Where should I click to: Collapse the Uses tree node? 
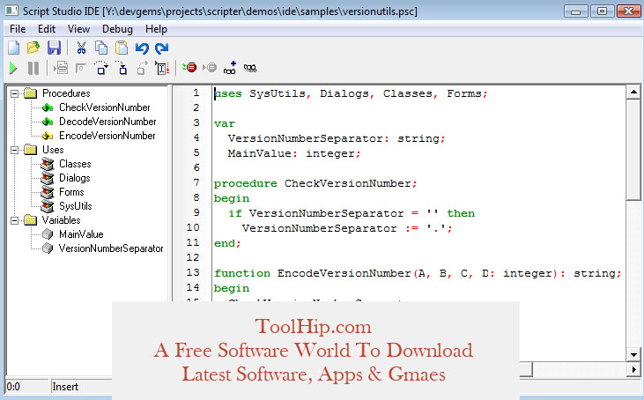pos(14,150)
